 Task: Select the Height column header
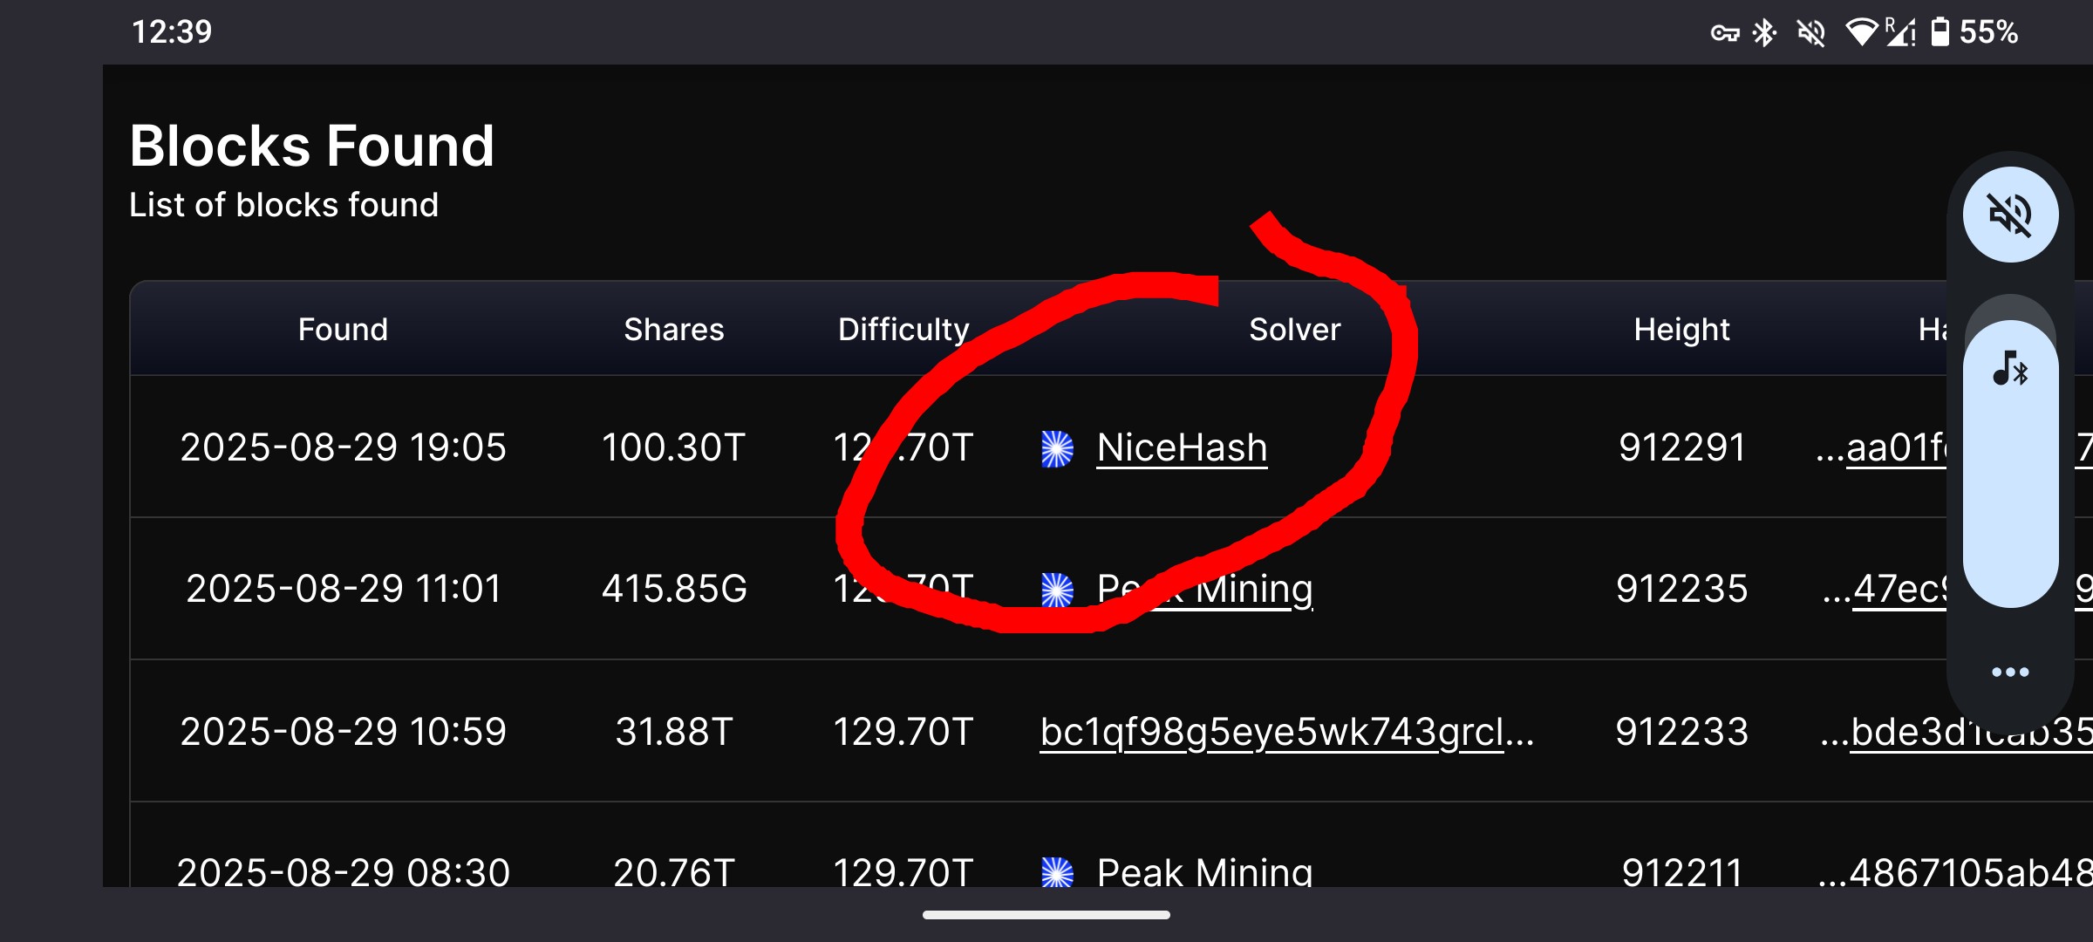tap(1681, 330)
